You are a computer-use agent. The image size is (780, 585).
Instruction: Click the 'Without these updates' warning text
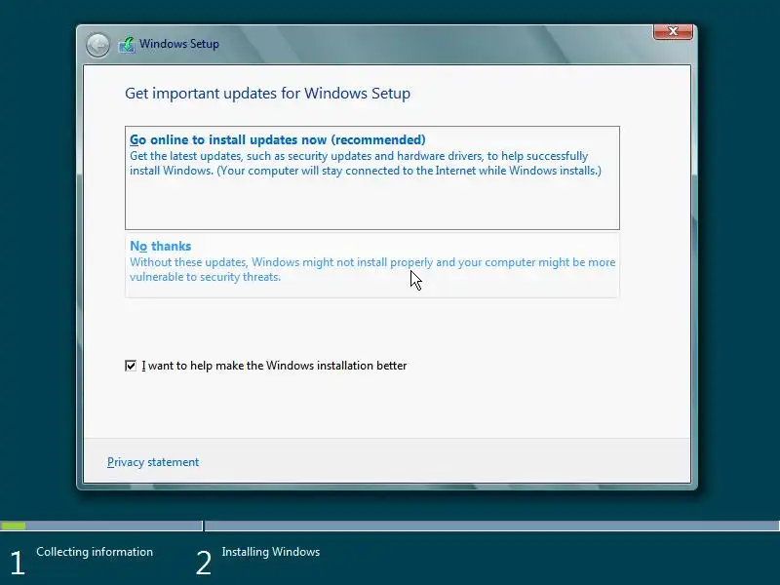[372, 269]
